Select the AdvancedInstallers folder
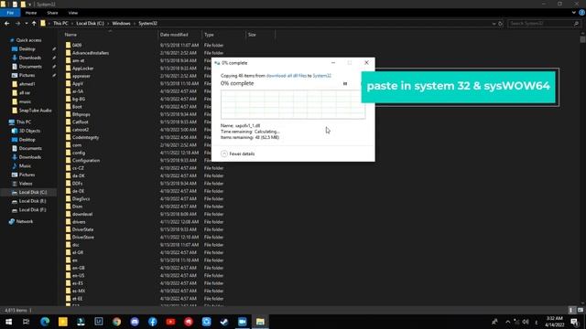This screenshot has height=329, width=586. coord(91,53)
